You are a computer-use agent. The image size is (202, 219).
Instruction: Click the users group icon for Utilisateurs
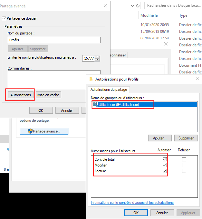pyautogui.click(x=95, y=104)
